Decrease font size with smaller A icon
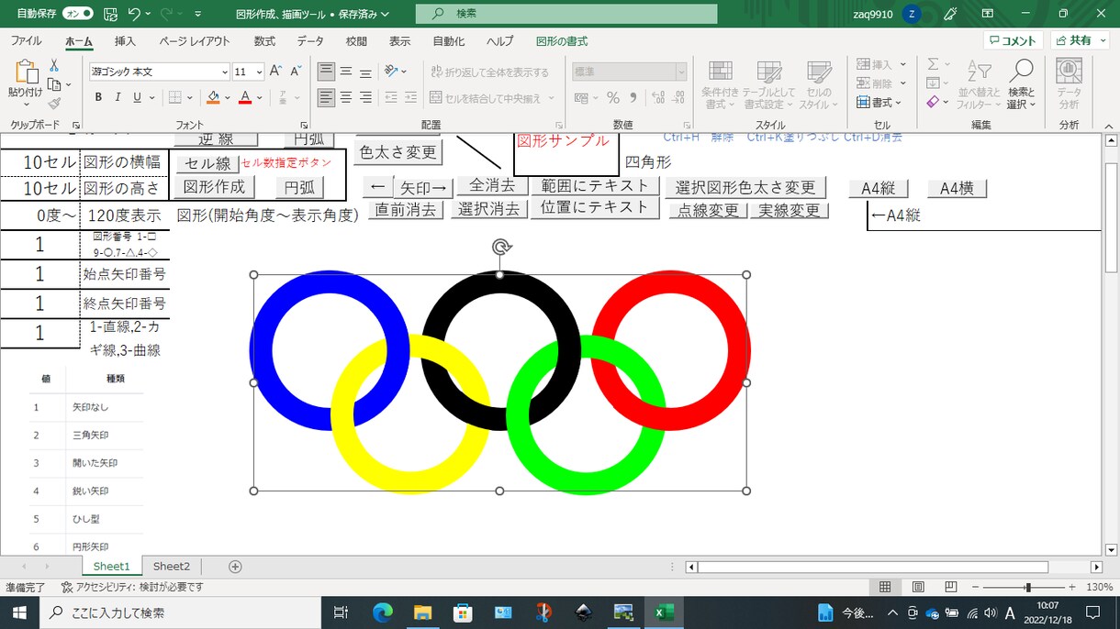1120x629 pixels. (296, 72)
